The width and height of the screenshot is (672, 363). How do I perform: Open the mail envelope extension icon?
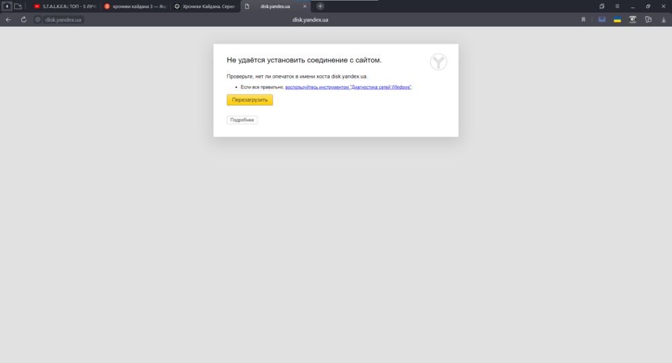pos(601,19)
